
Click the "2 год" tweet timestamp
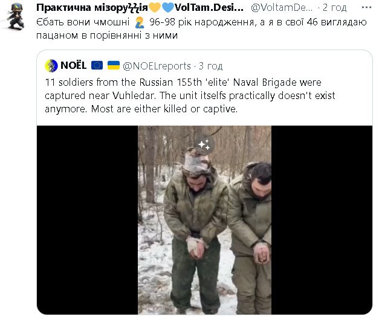(x=334, y=7)
